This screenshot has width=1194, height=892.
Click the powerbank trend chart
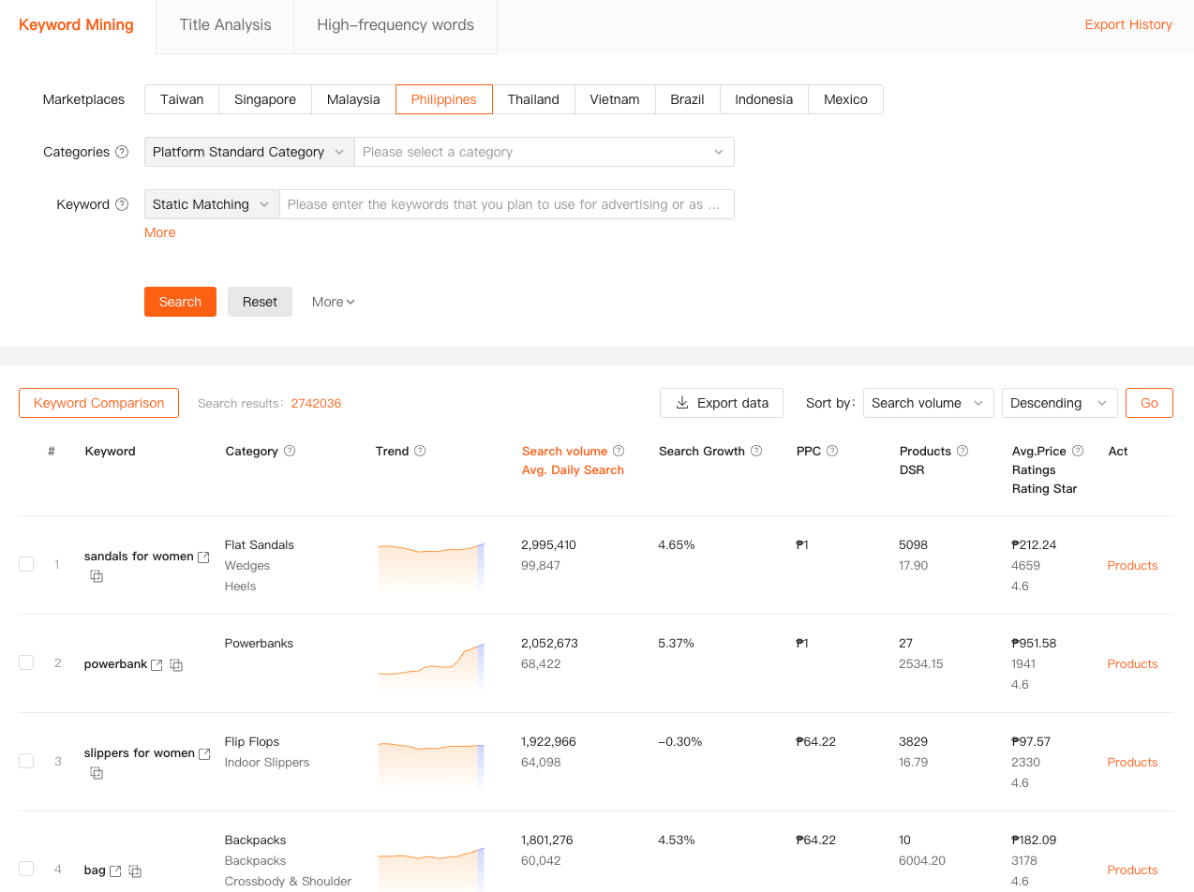(431, 663)
